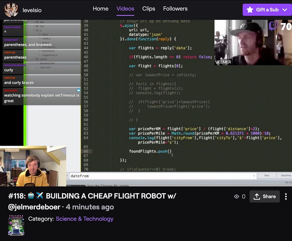Image resolution: width=292 pixels, height=241 pixels.
Task: Share this video
Action: (265, 196)
